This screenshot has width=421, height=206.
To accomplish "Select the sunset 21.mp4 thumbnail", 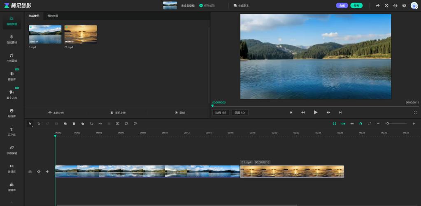I will click(81, 34).
